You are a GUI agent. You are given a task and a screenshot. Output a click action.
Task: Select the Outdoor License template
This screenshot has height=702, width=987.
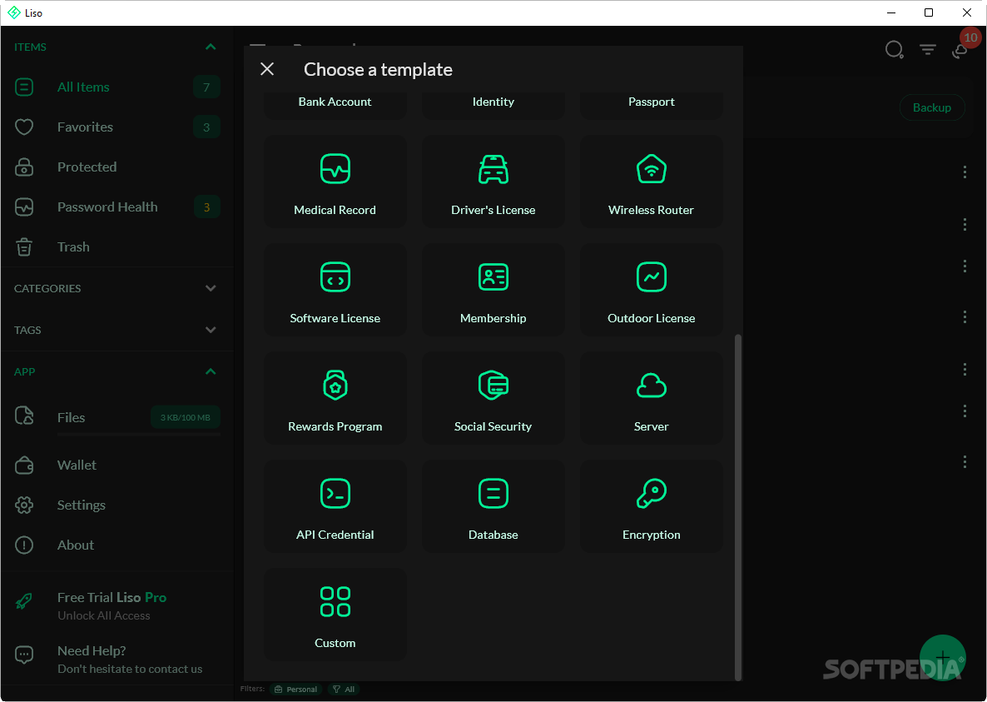(651, 291)
